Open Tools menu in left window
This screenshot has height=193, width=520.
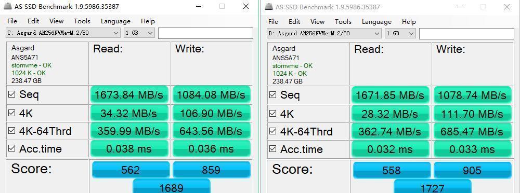point(82,21)
